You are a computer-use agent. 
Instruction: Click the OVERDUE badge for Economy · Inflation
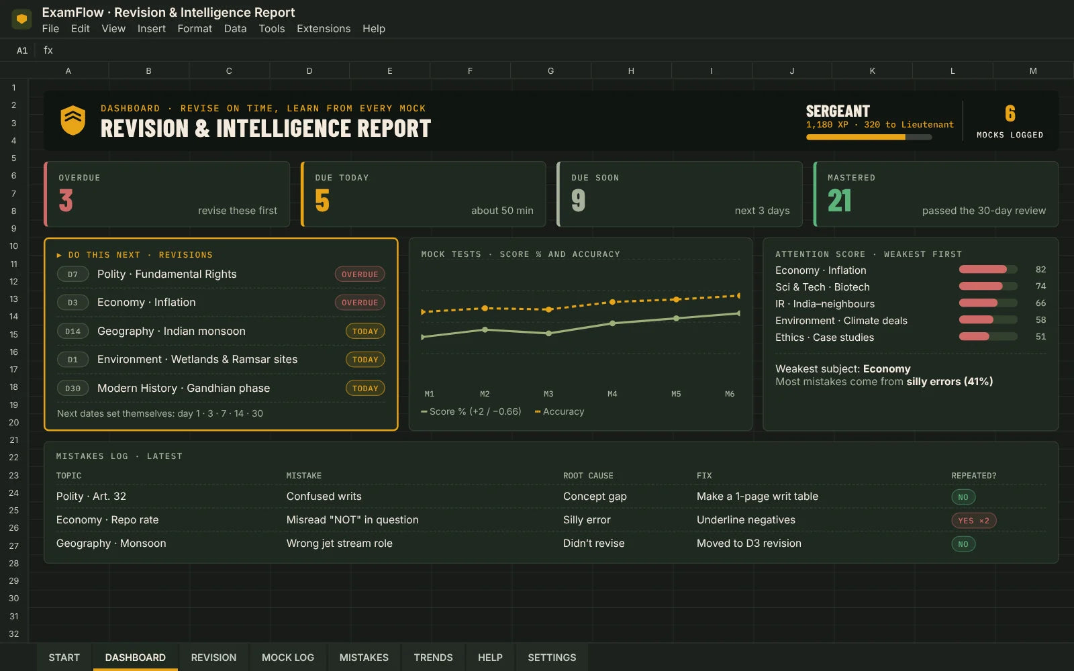coord(360,303)
